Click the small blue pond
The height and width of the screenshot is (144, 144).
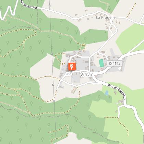(107, 93)
